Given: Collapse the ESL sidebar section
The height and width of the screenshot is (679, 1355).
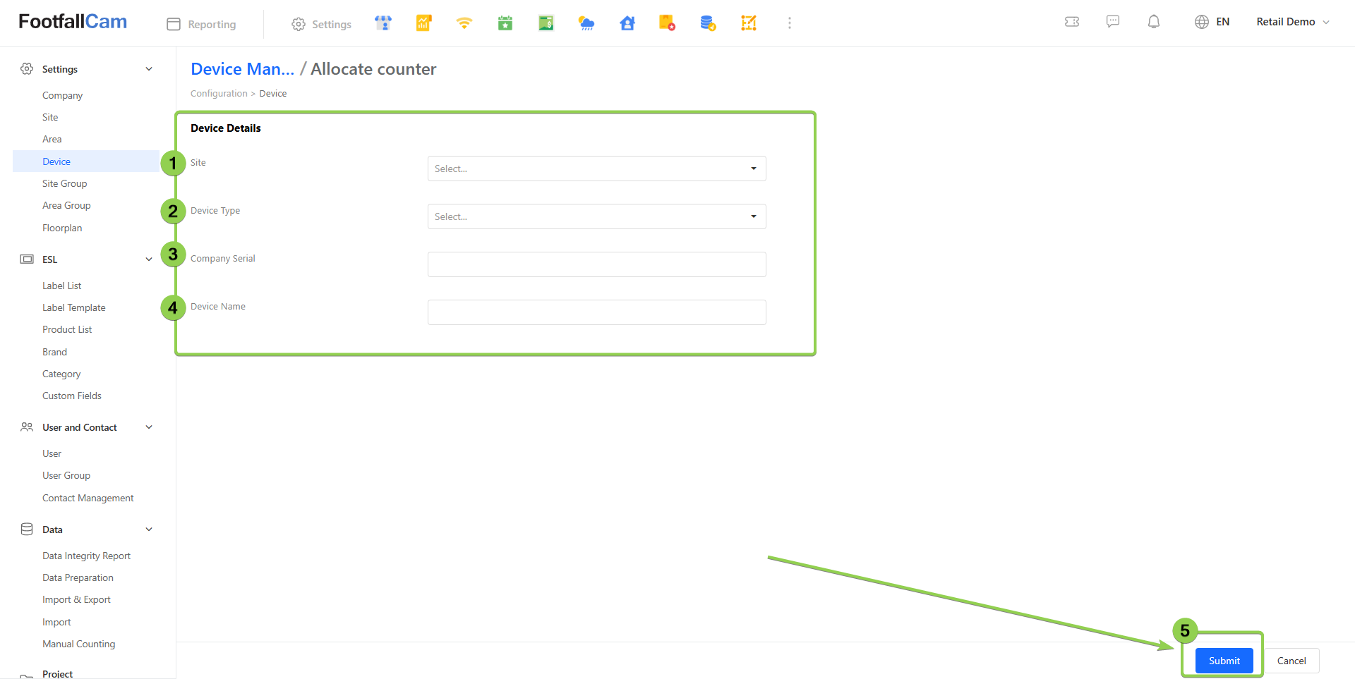Looking at the screenshot, I should [149, 259].
